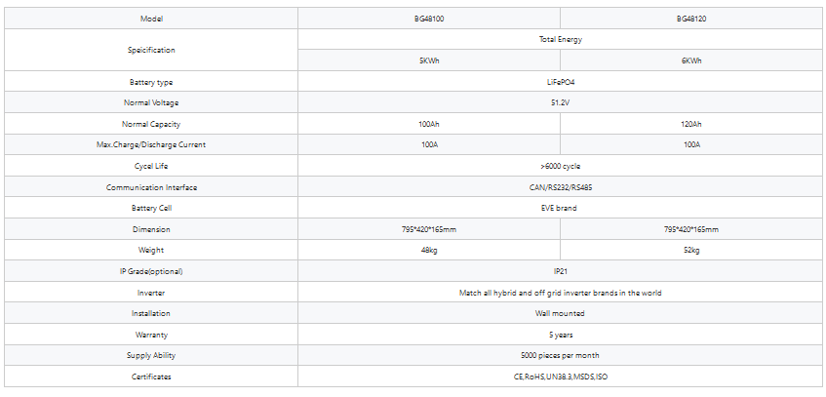The width and height of the screenshot is (826, 397).
Task: Click the 52kg weight value
Action: point(690,250)
